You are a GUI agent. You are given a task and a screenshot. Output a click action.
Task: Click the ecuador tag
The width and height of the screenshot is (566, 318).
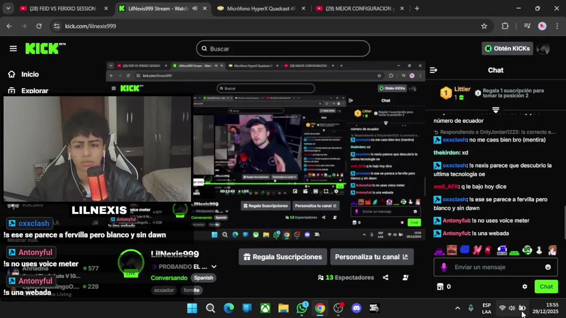coord(164,290)
